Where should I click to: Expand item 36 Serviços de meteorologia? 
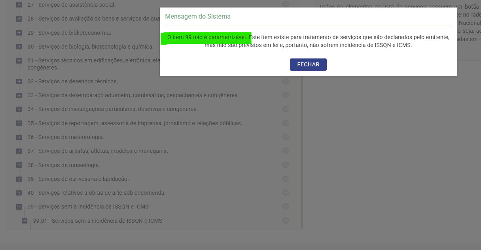point(19,137)
